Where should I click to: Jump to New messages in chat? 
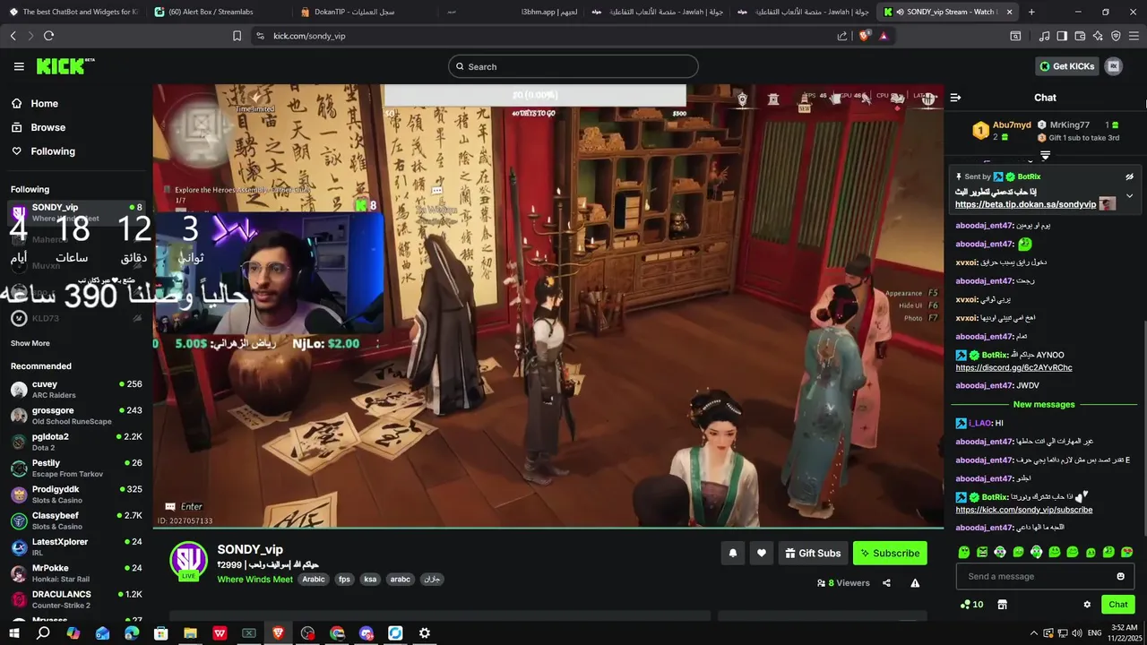pos(1044,404)
